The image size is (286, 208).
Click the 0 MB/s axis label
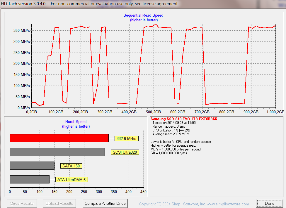(x=24, y=108)
